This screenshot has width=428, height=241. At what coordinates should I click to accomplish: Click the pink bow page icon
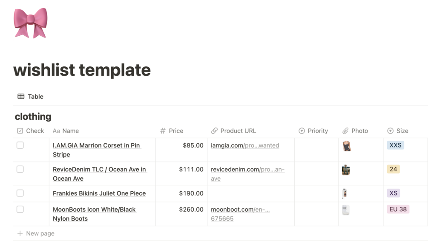coord(31,23)
